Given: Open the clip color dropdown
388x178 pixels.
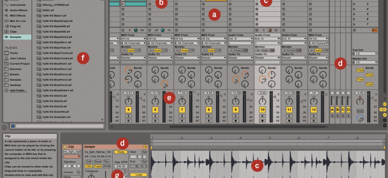Looking at the screenshot, I should (72, 157).
